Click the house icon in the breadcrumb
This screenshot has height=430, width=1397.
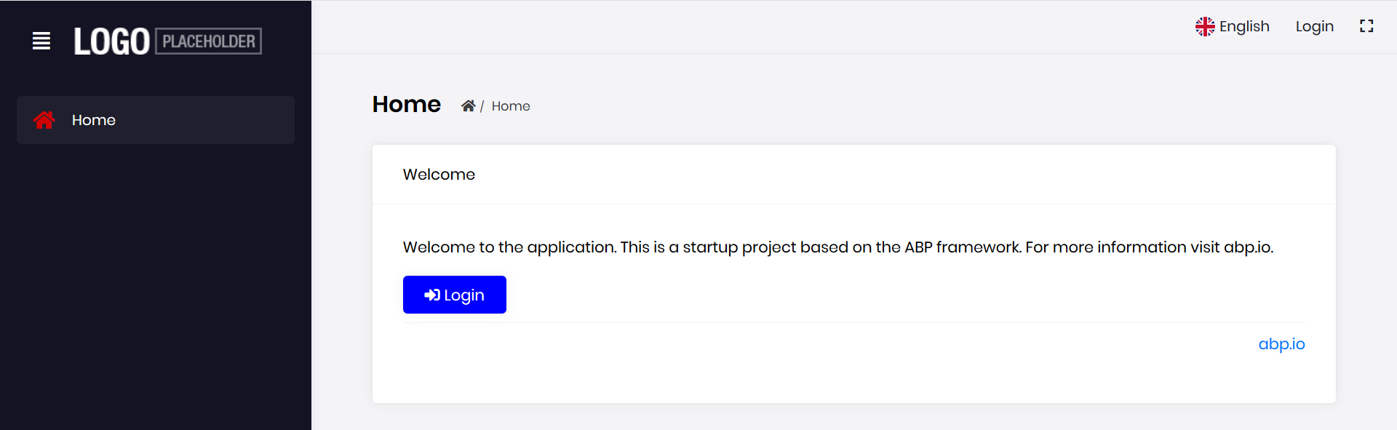coord(468,106)
